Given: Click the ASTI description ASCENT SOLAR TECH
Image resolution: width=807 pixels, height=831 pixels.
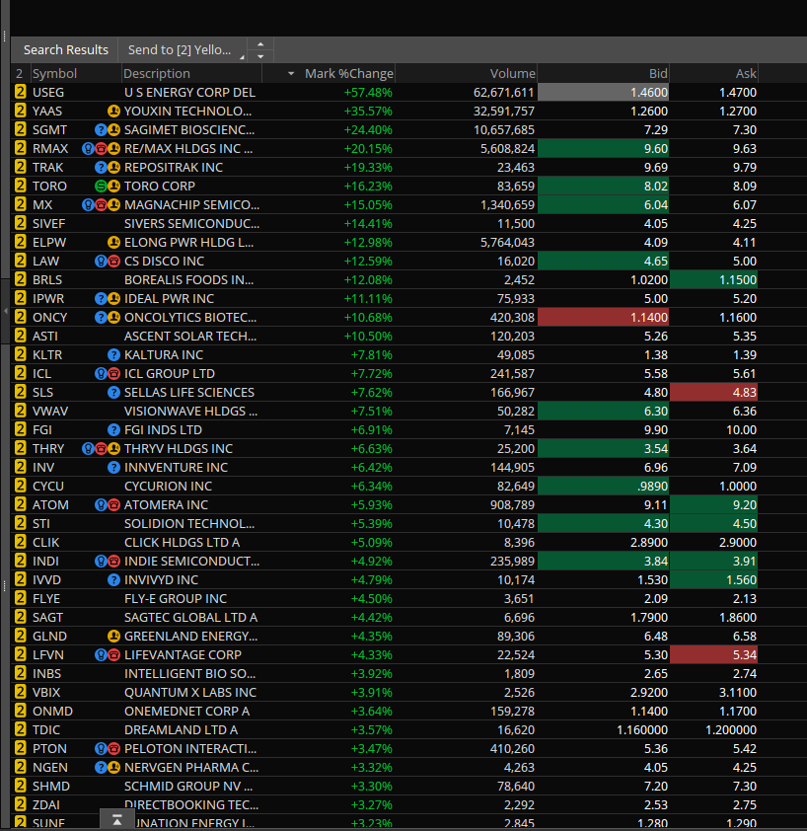Looking at the screenshot, I should [x=190, y=336].
